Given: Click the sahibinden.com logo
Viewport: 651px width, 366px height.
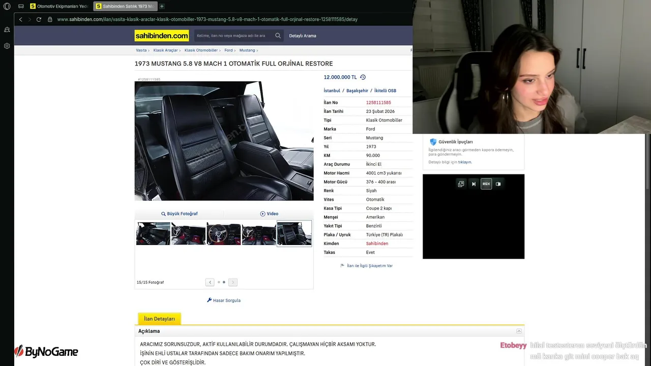Looking at the screenshot, I should click(x=162, y=36).
